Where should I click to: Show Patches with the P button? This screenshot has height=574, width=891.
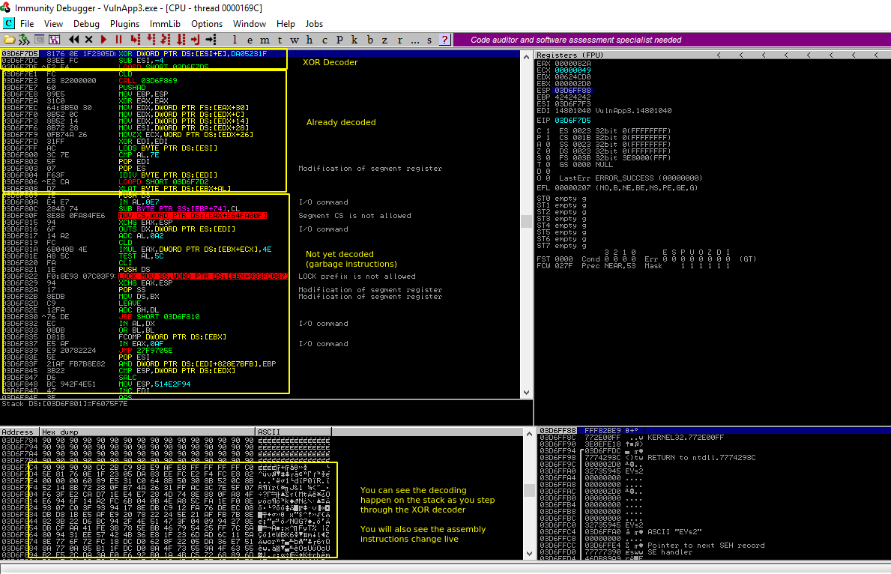(339, 40)
